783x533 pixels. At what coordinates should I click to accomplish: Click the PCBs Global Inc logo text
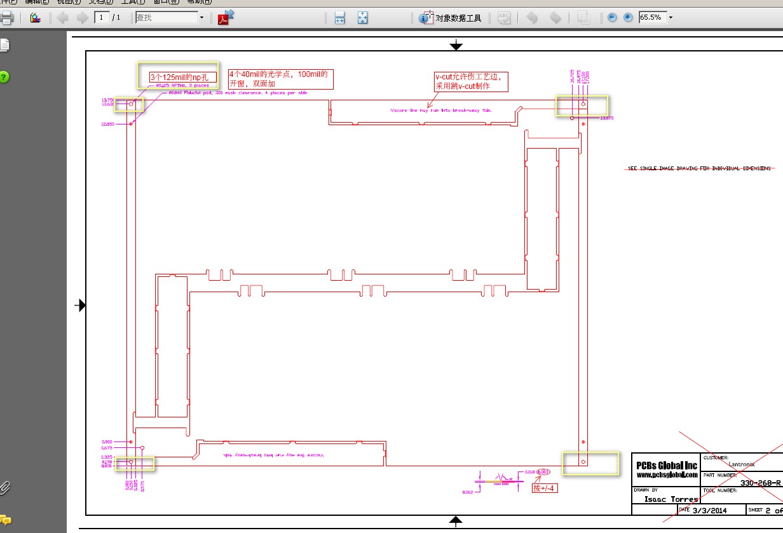pyautogui.click(x=667, y=466)
